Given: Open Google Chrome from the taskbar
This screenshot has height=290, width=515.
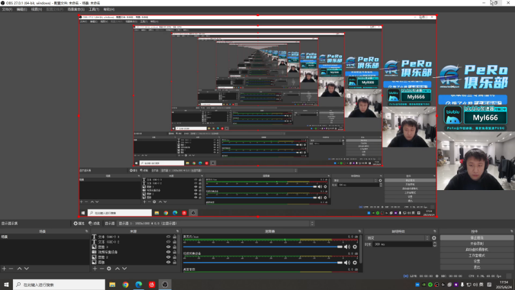Looking at the screenshot, I should [126, 285].
